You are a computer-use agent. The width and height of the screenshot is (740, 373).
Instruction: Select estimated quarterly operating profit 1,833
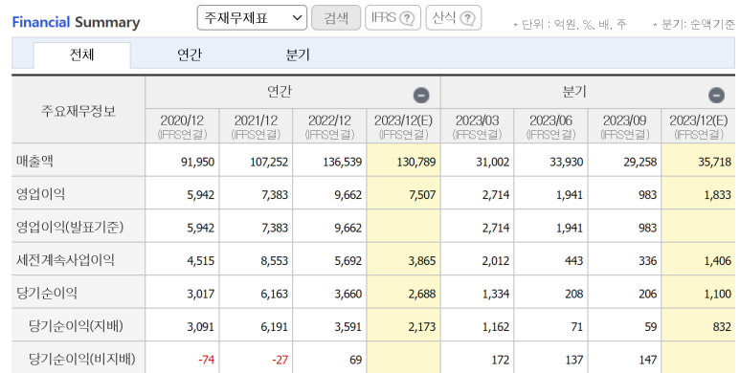pos(717,195)
